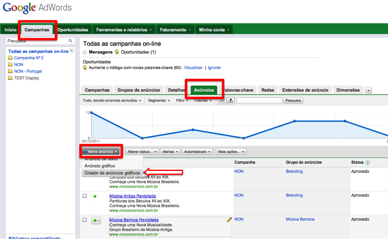Click the search magnifier icon in sidebar
388x239 pixels.
click(70, 41)
